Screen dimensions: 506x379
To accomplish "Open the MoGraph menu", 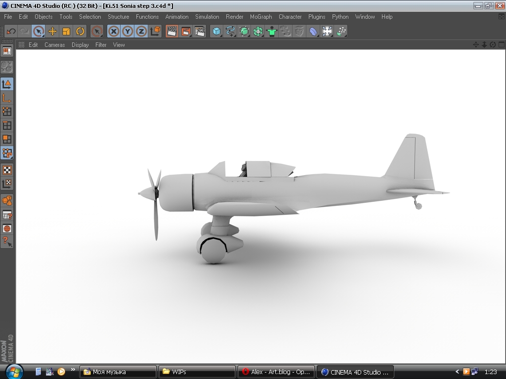I will (261, 17).
